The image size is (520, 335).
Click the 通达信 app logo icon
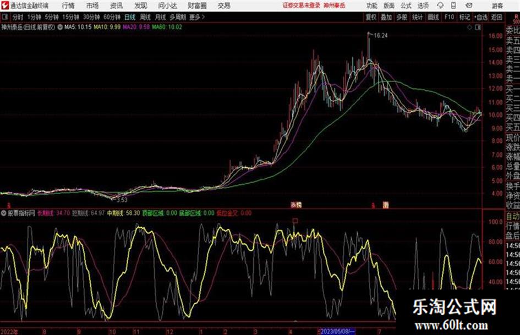pos(5,6)
